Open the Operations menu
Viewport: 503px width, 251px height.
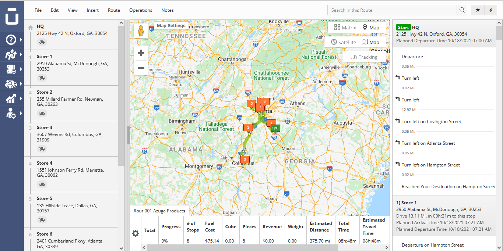(x=141, y=10)
